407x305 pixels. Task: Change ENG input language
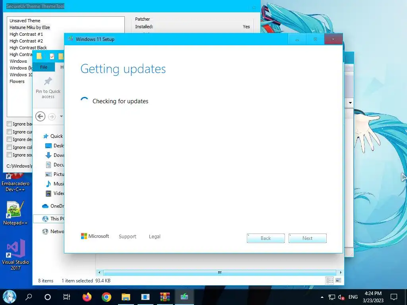[x=353, y=297]
